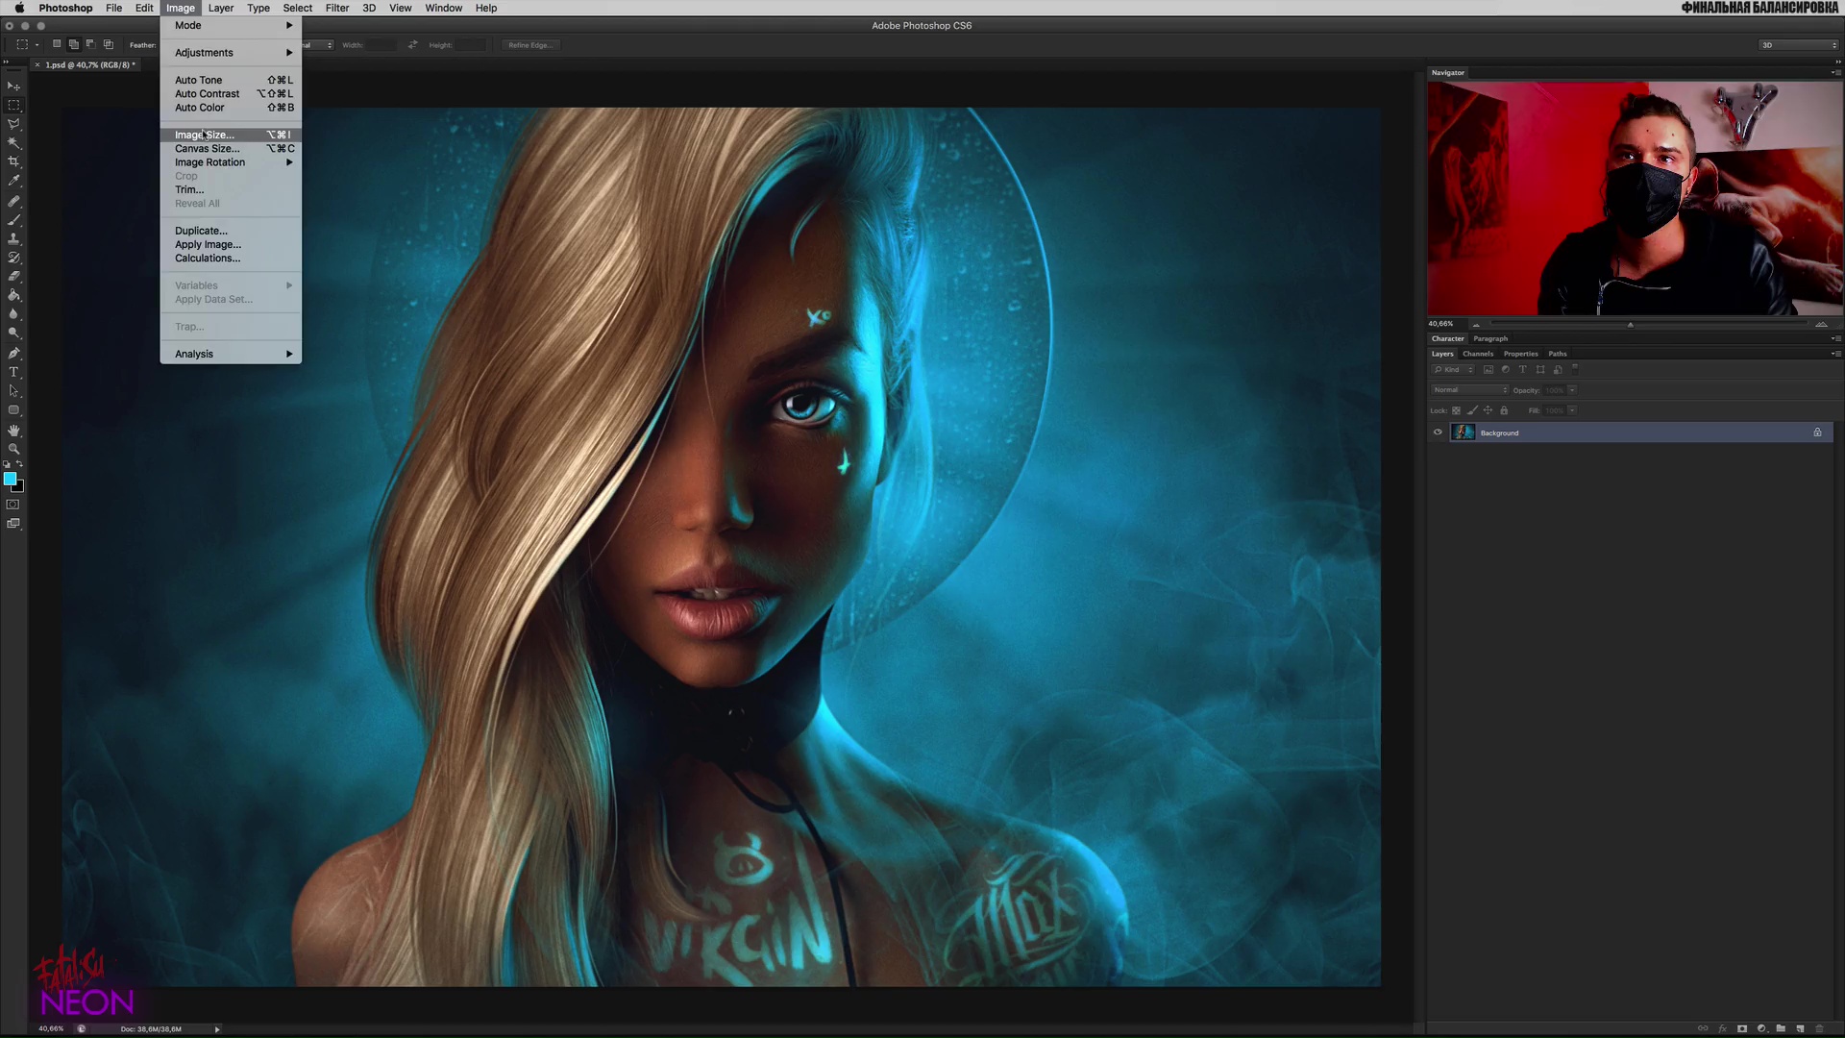Open the Opacity slider dropdown arrow
The width and height of the screenshot is (1845, 1038).
tap(1572, 390)
